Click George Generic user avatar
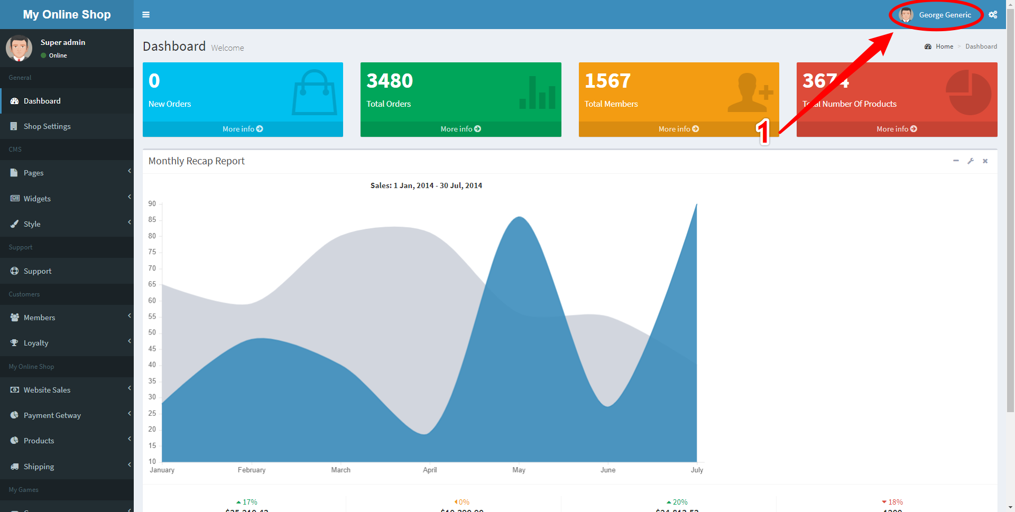This screenshot has width=1015, height=512. (906, 15)
